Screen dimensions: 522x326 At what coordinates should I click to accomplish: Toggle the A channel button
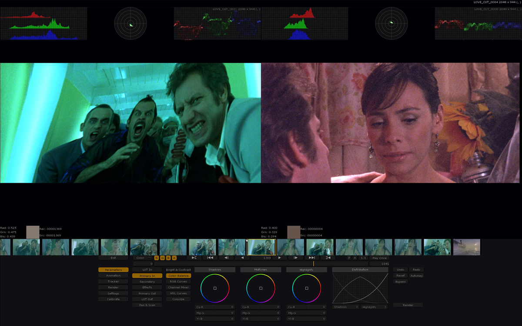coord(174,258)
